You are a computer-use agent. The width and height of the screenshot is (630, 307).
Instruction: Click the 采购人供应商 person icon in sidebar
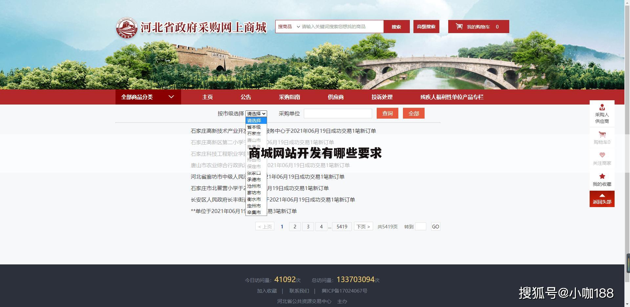(602, 107)
